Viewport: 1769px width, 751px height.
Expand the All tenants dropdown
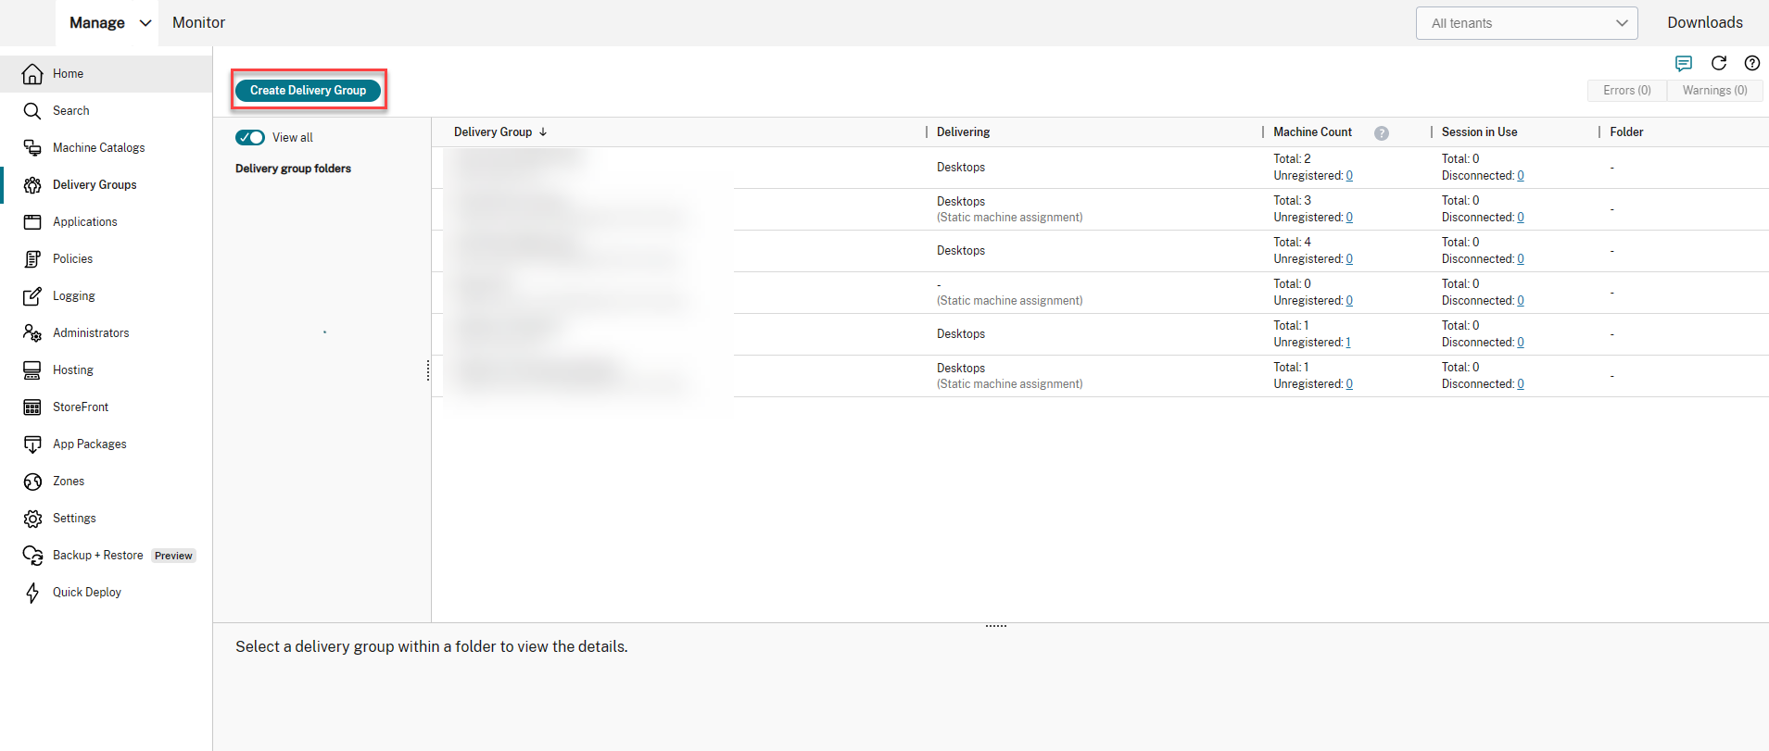1526,23
